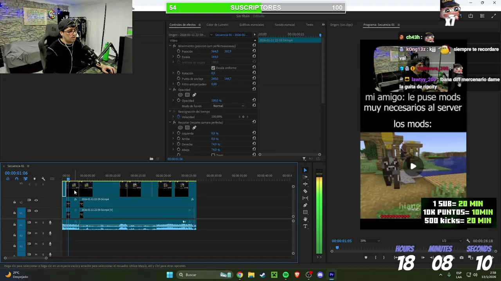Toggle V1 track targeting
Image resolution: width=501 pixels, height=281 pixels.
coord(21,213)
